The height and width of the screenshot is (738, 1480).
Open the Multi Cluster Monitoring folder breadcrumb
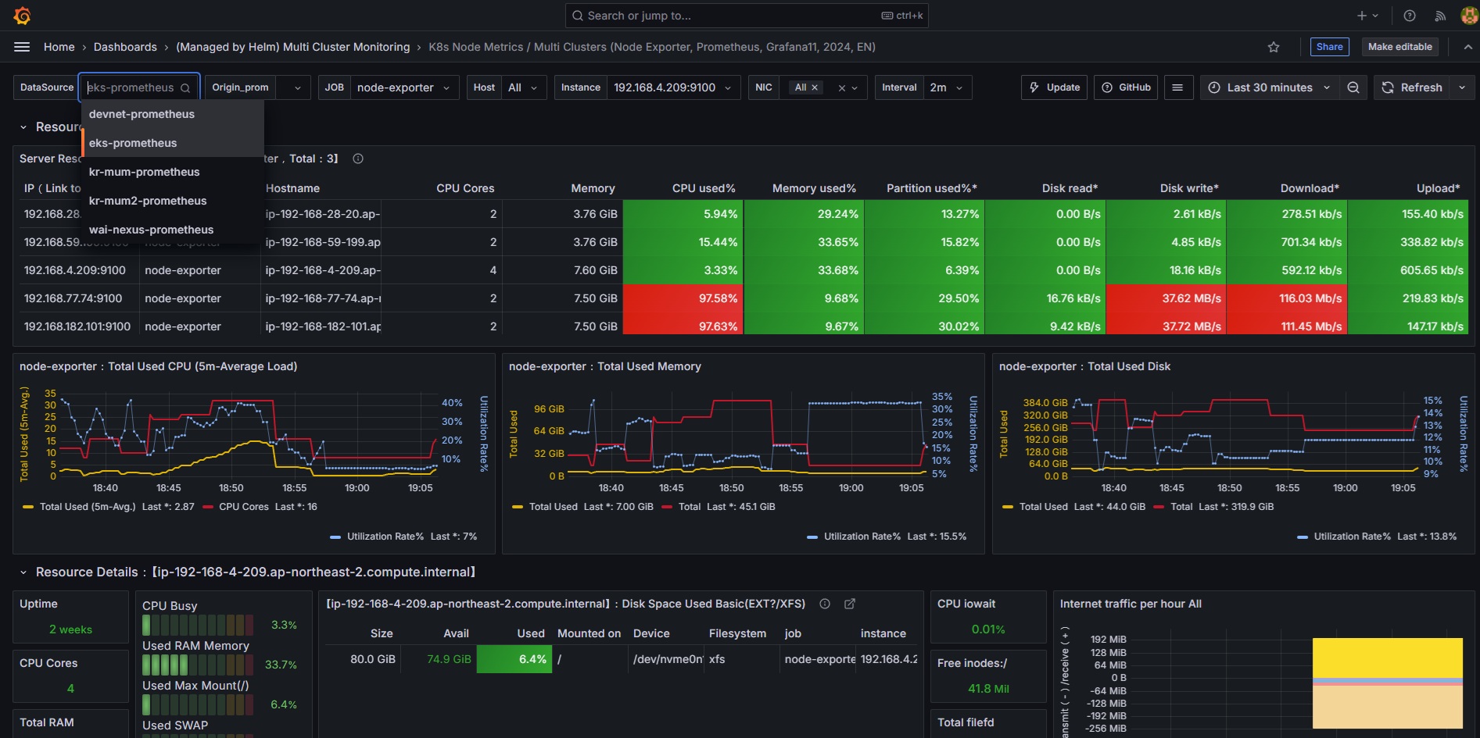[x=293, y=47]
